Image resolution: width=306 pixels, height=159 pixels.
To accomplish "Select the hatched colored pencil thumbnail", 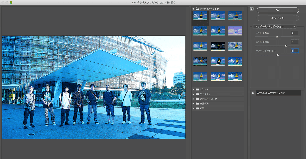I will coord(200,61).
